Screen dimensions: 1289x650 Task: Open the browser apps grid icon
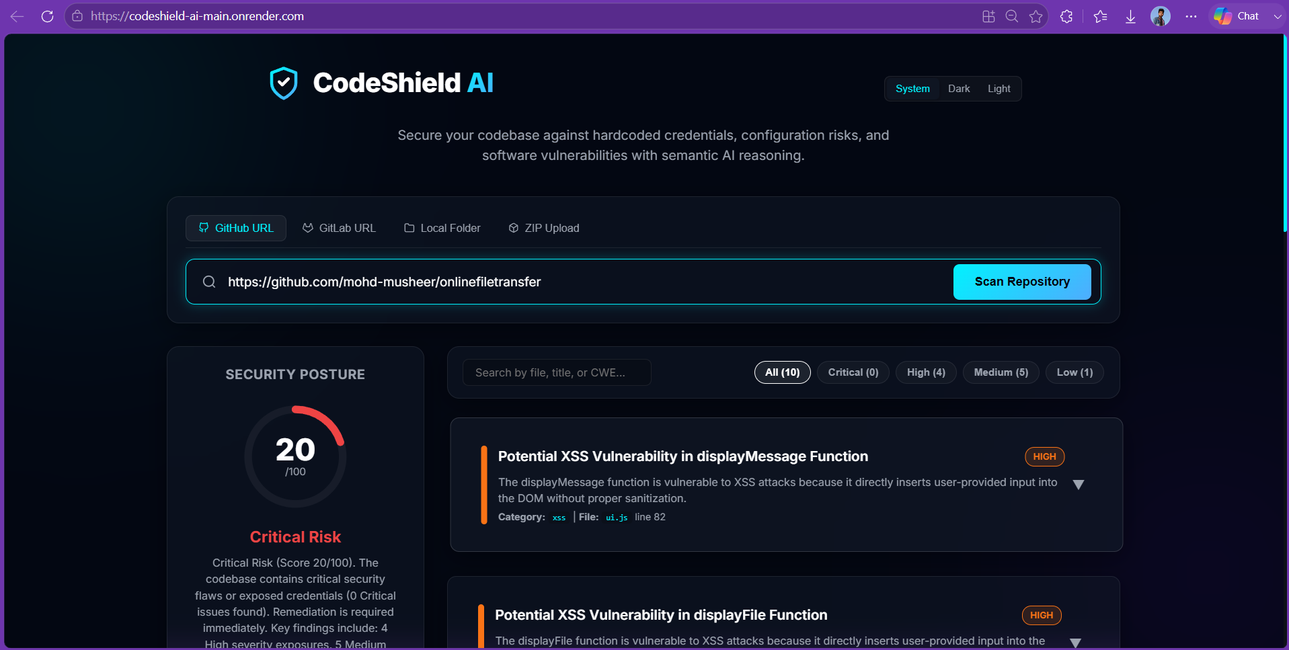(x=988, y=16)
